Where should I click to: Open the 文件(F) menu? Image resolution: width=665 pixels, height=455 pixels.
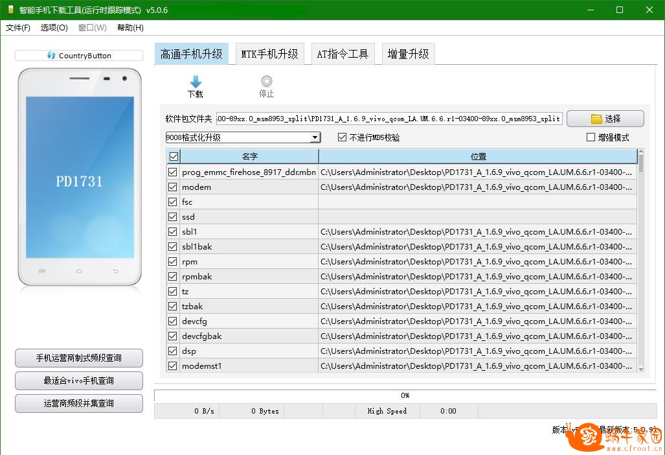(18, 28)
